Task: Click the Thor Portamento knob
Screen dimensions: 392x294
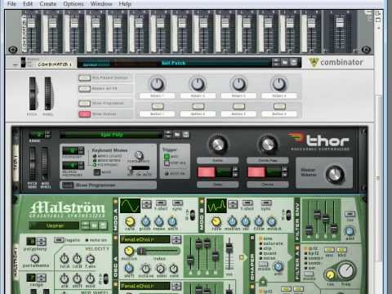Action: [139, 155]
